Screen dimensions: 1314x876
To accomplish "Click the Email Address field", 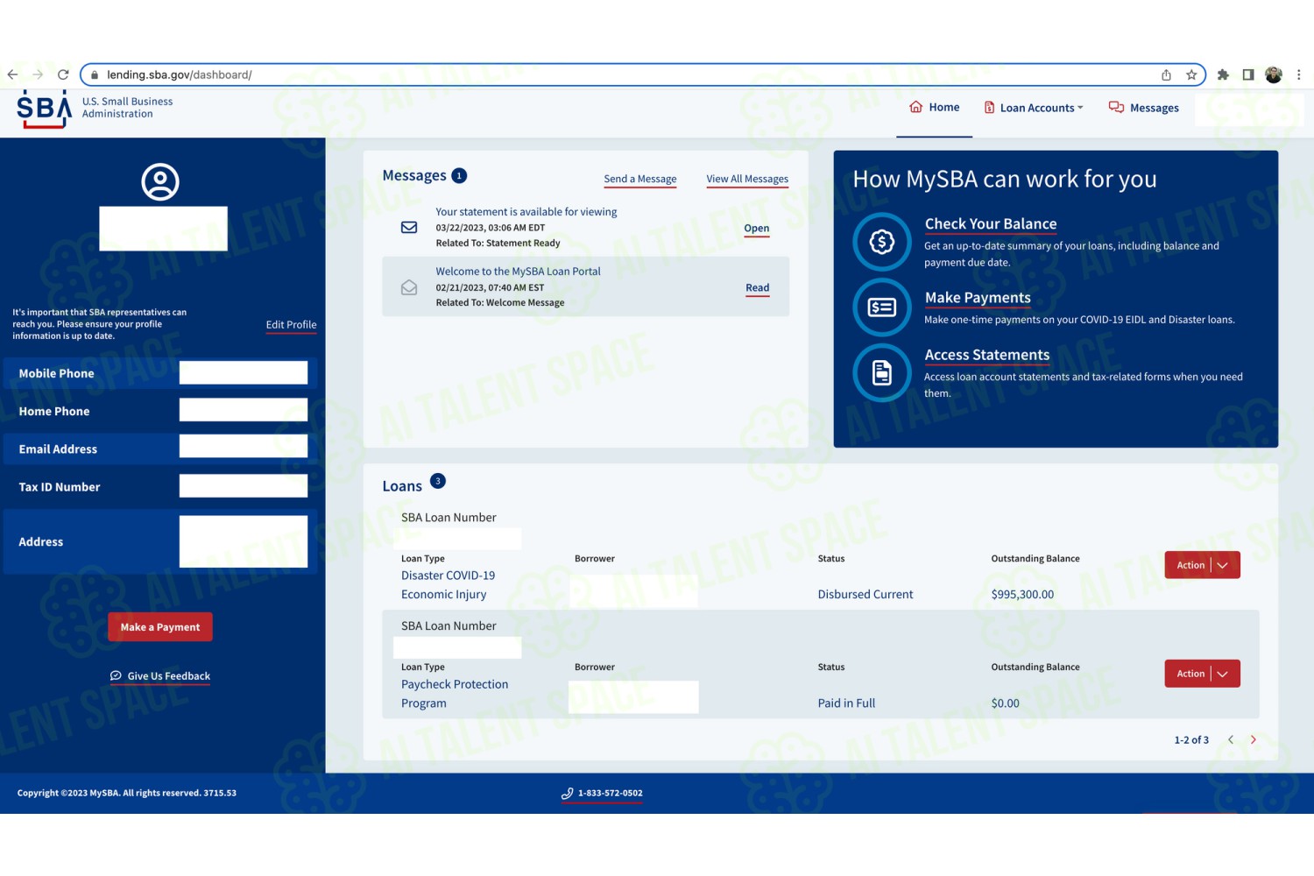I will click(244, 446).
